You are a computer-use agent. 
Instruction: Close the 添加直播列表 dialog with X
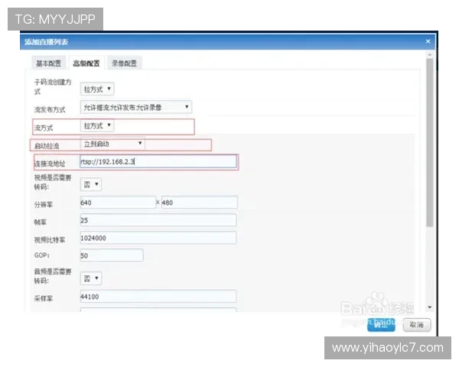428,41
